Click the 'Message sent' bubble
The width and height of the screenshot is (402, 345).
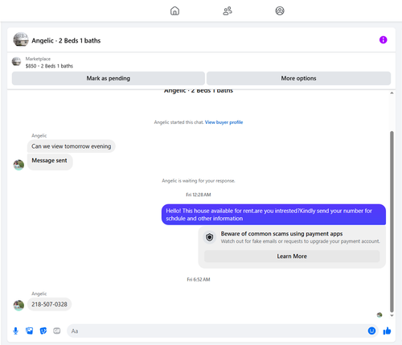pyautogui.click(x=50, y=162)
